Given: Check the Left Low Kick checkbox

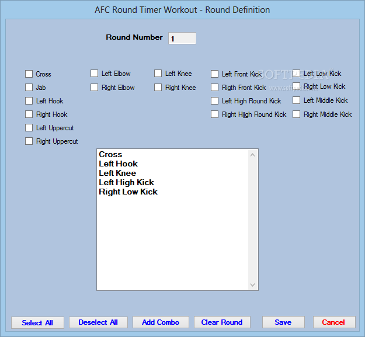Looking at the screenshot, I should [296, 74].
